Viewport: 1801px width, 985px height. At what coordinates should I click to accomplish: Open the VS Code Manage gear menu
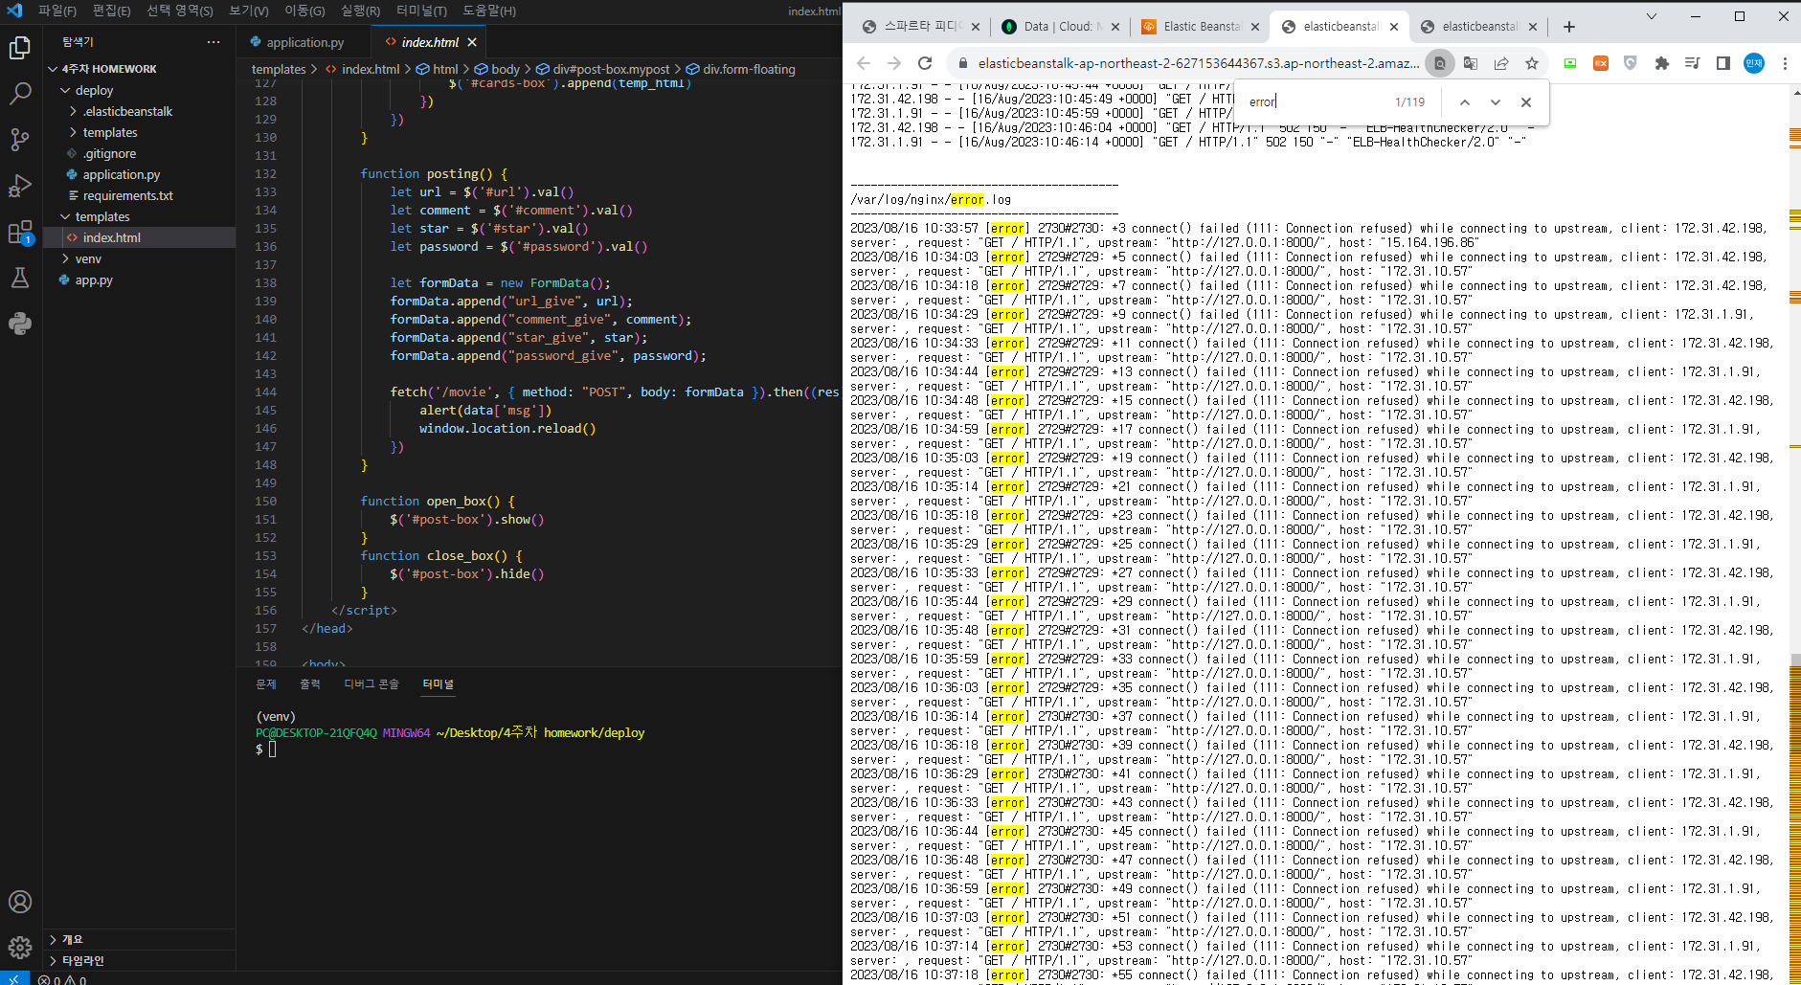(20, 948)
